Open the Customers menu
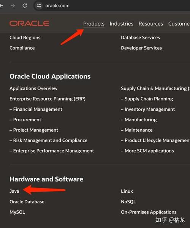190x228 pixels. point(179,24)
